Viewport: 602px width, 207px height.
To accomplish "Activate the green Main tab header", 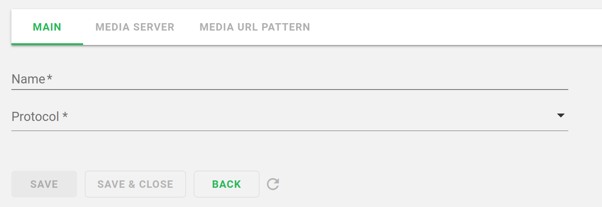I will tap(47, 27).
